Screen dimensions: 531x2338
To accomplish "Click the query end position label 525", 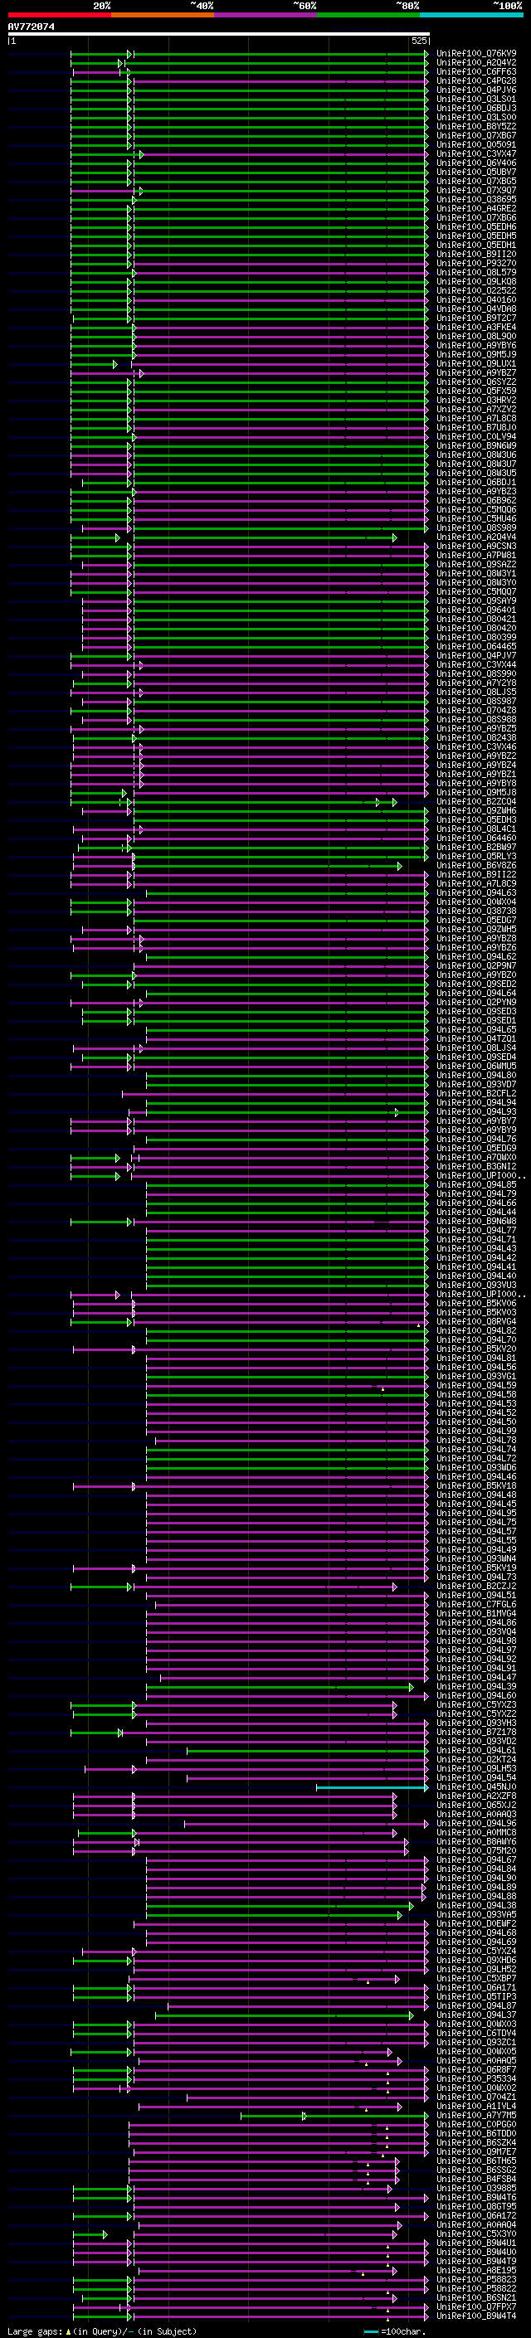I will [x=418, y=41].
